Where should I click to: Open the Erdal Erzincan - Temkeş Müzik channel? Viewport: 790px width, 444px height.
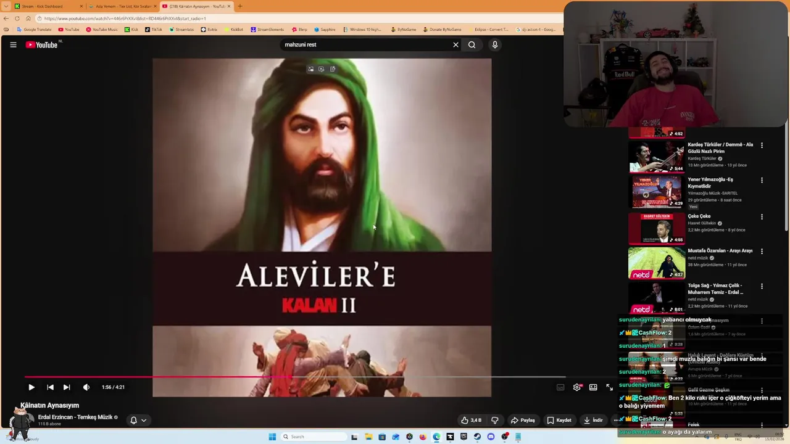(75, 417)
